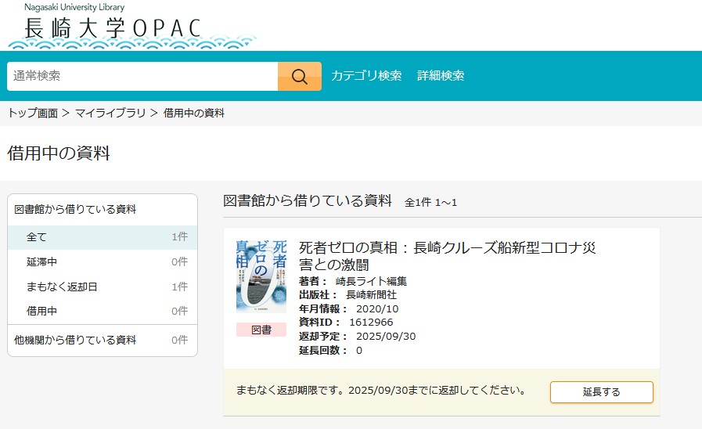
Task: Open 詳細検索 in the header
Action: (x=441, y=76)
